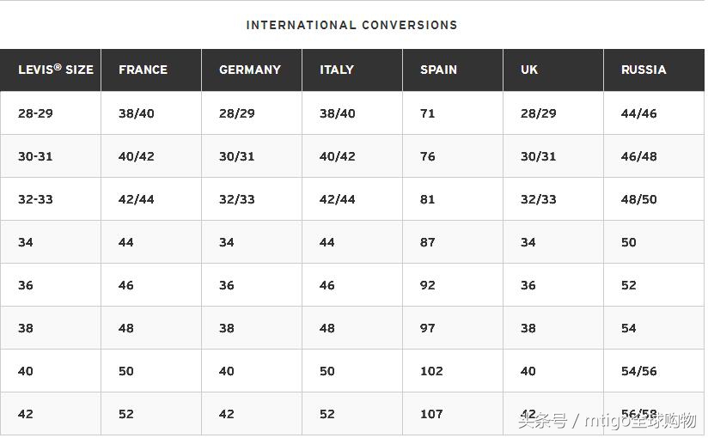Select the Russia size 44/46 cell
Image resolution: width=708 pixels, height=438 pixels.
(x=638, y=113)
